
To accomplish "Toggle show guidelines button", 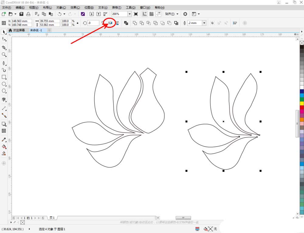I will [158, 14].
